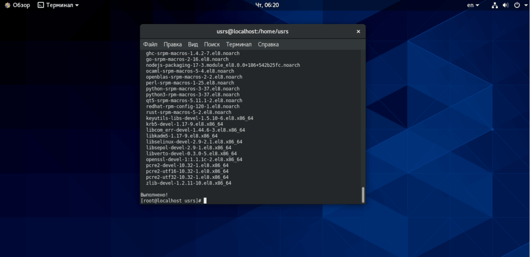530x257 pixels.
Task: Click the Activities foot logo icon
Action: pyautogui.click(x=7, y=5)
